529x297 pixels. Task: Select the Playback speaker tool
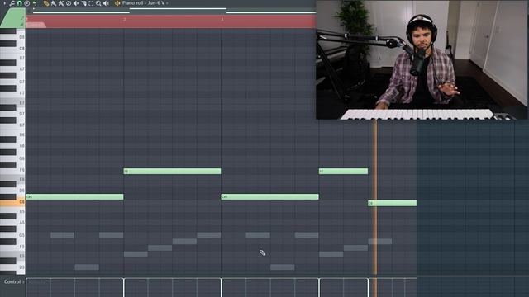(x=106, y=3)
